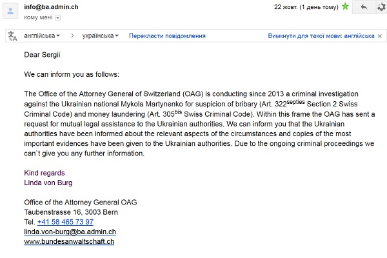Click the arrow between language selectors
This screenshot has width=387, height=258.
click(x=72, y=36)
